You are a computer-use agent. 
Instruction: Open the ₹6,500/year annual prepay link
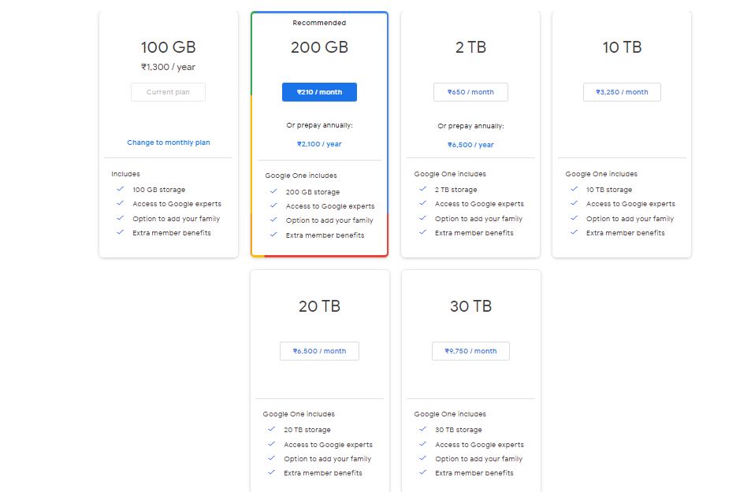(x=470, y=144)
